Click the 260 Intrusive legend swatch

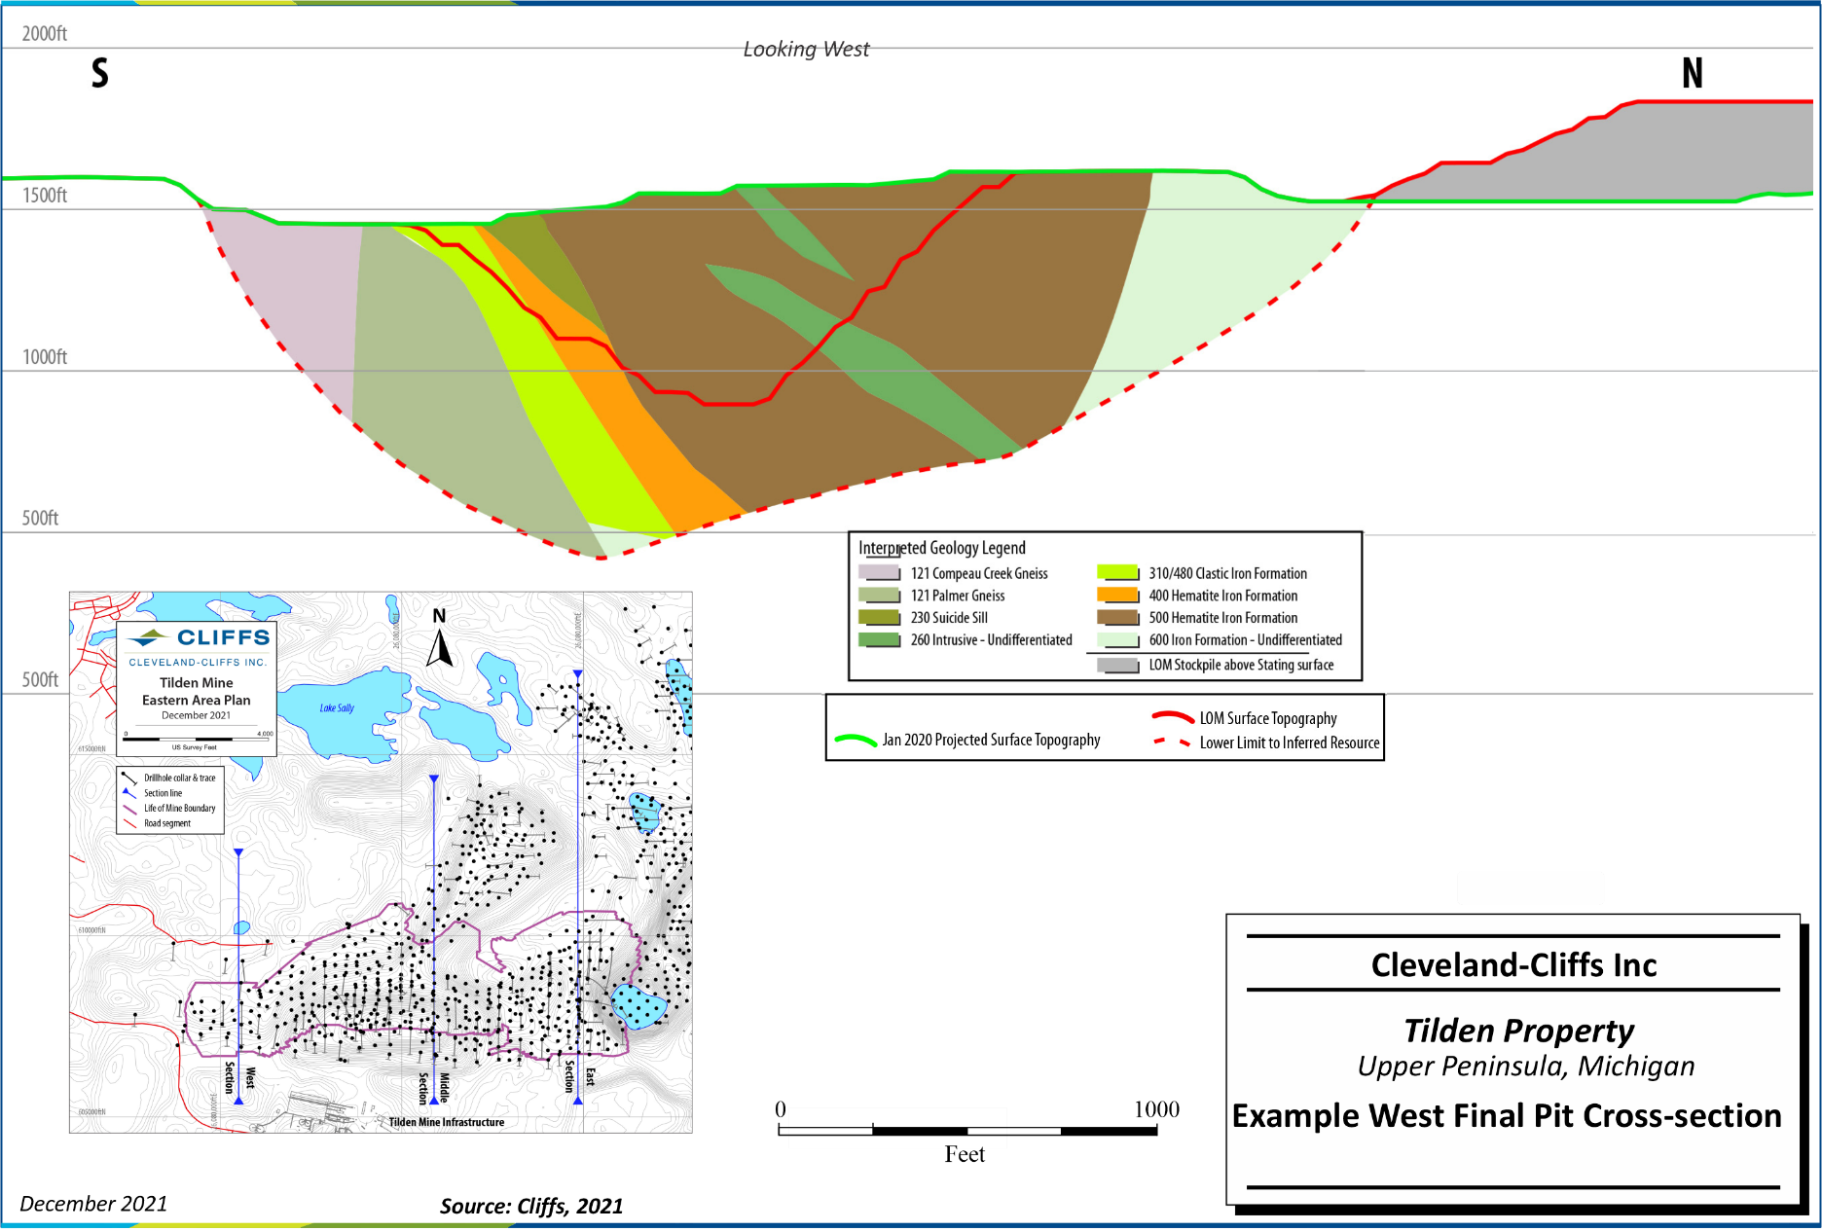click(879, 640)
